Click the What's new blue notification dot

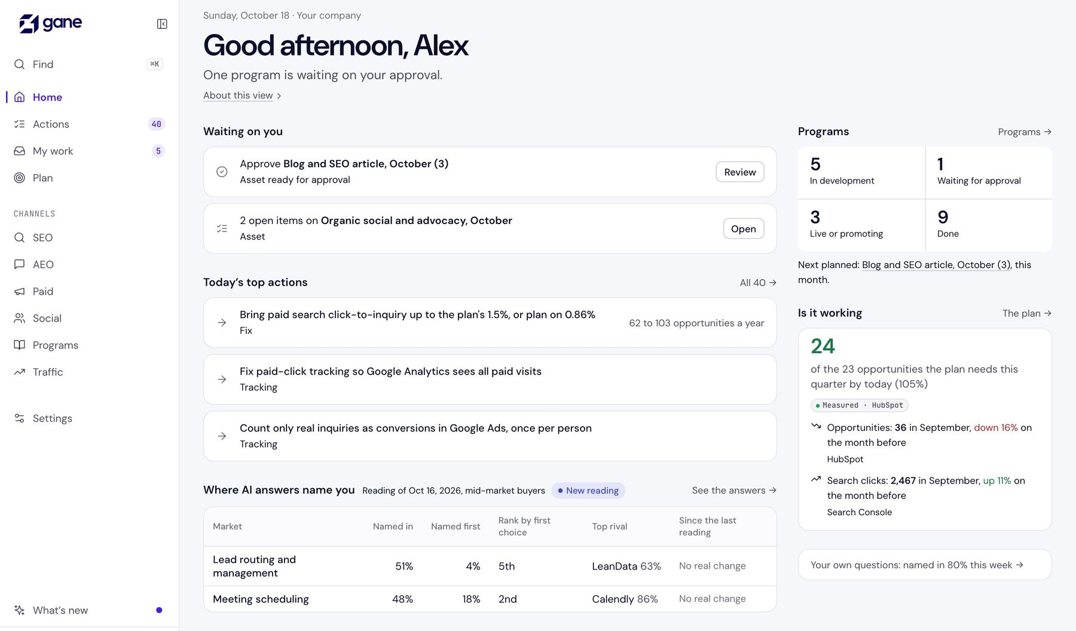click(159, 610)
